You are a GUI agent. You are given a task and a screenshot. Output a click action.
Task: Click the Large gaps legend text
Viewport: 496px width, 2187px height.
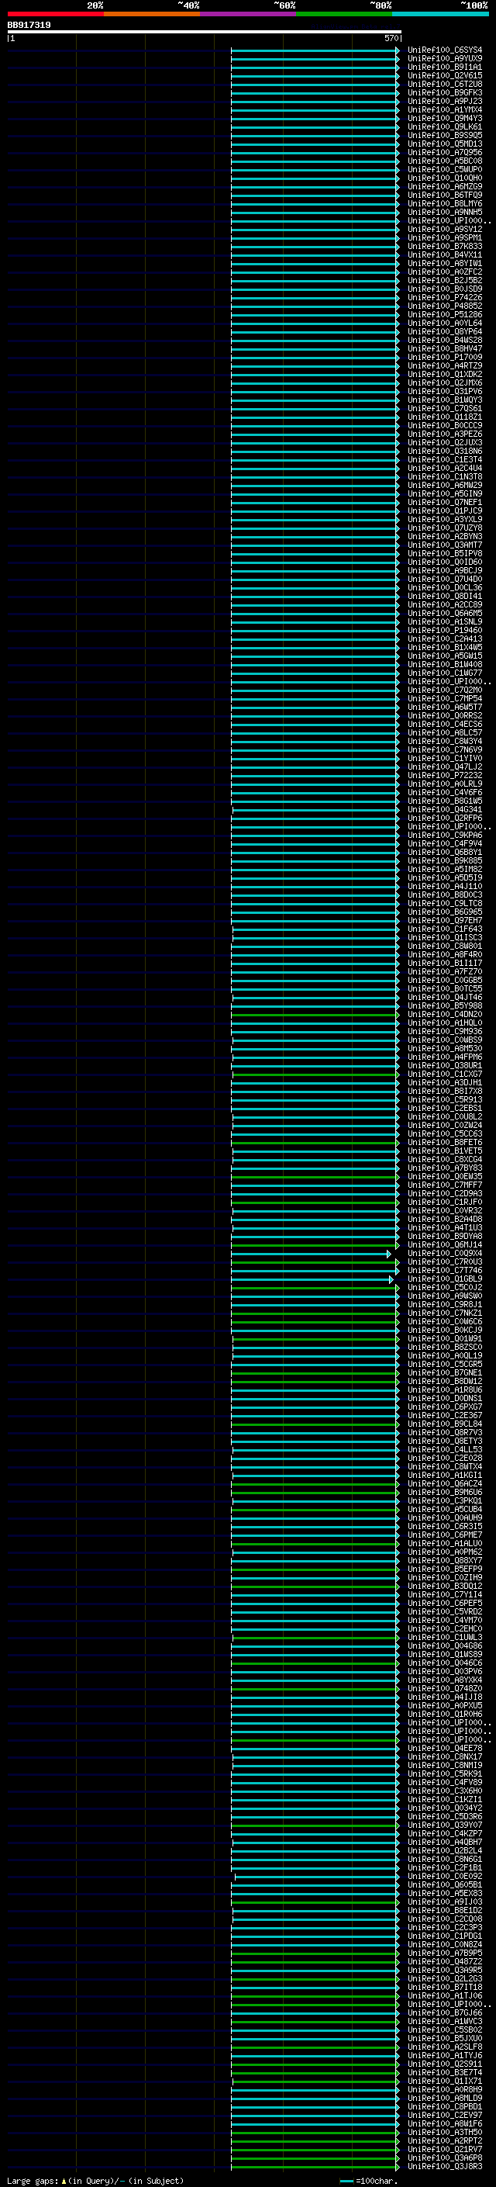(x=95, y=2181)
